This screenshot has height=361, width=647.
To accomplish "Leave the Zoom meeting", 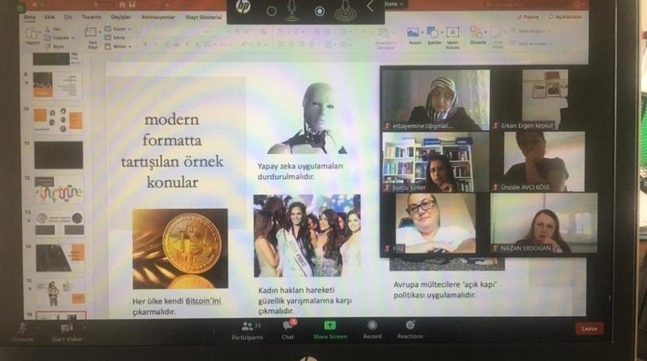I will pos(589,329).
